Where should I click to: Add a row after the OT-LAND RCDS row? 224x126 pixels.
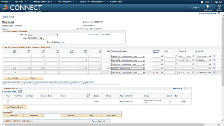(214, 72)
